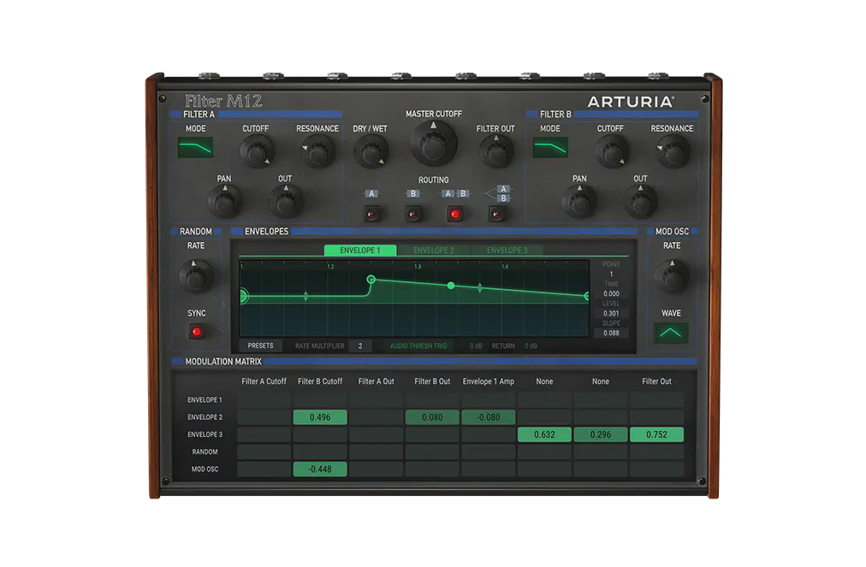Click the Master Cutoff knob
The width and height of the screenshot is (866, 567).
[433, 145]
